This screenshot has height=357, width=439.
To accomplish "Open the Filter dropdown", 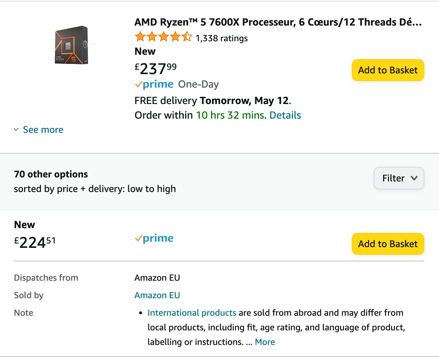I will click(x=398, y=178).
